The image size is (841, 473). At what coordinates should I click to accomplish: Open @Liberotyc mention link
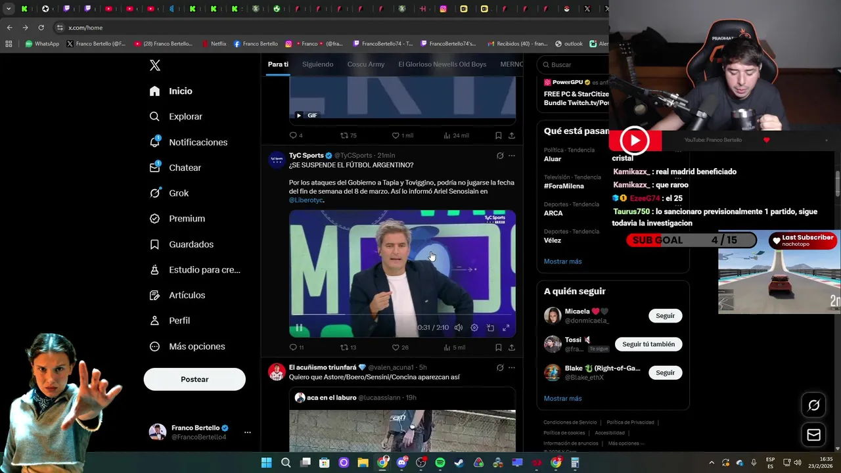click(x=306, y=200)
